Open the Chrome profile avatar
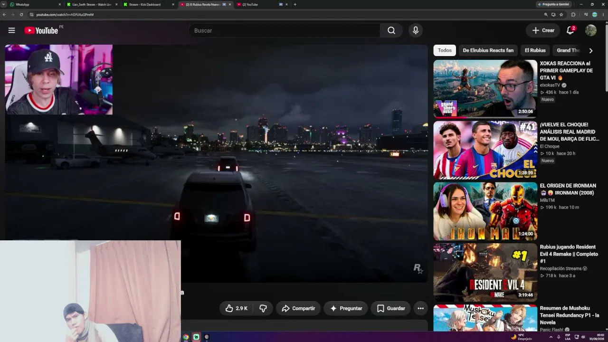The image size is (608, 342). pos(595,15)
